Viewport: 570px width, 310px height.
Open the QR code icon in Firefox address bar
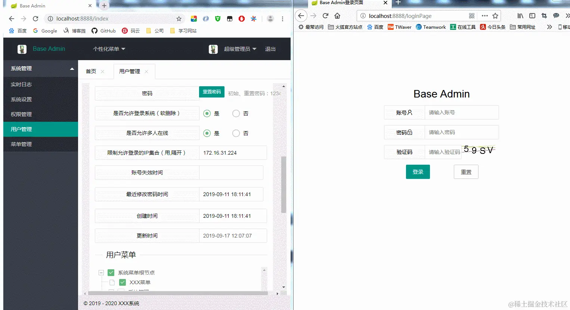pyautogui.click(x=472, y=16)
